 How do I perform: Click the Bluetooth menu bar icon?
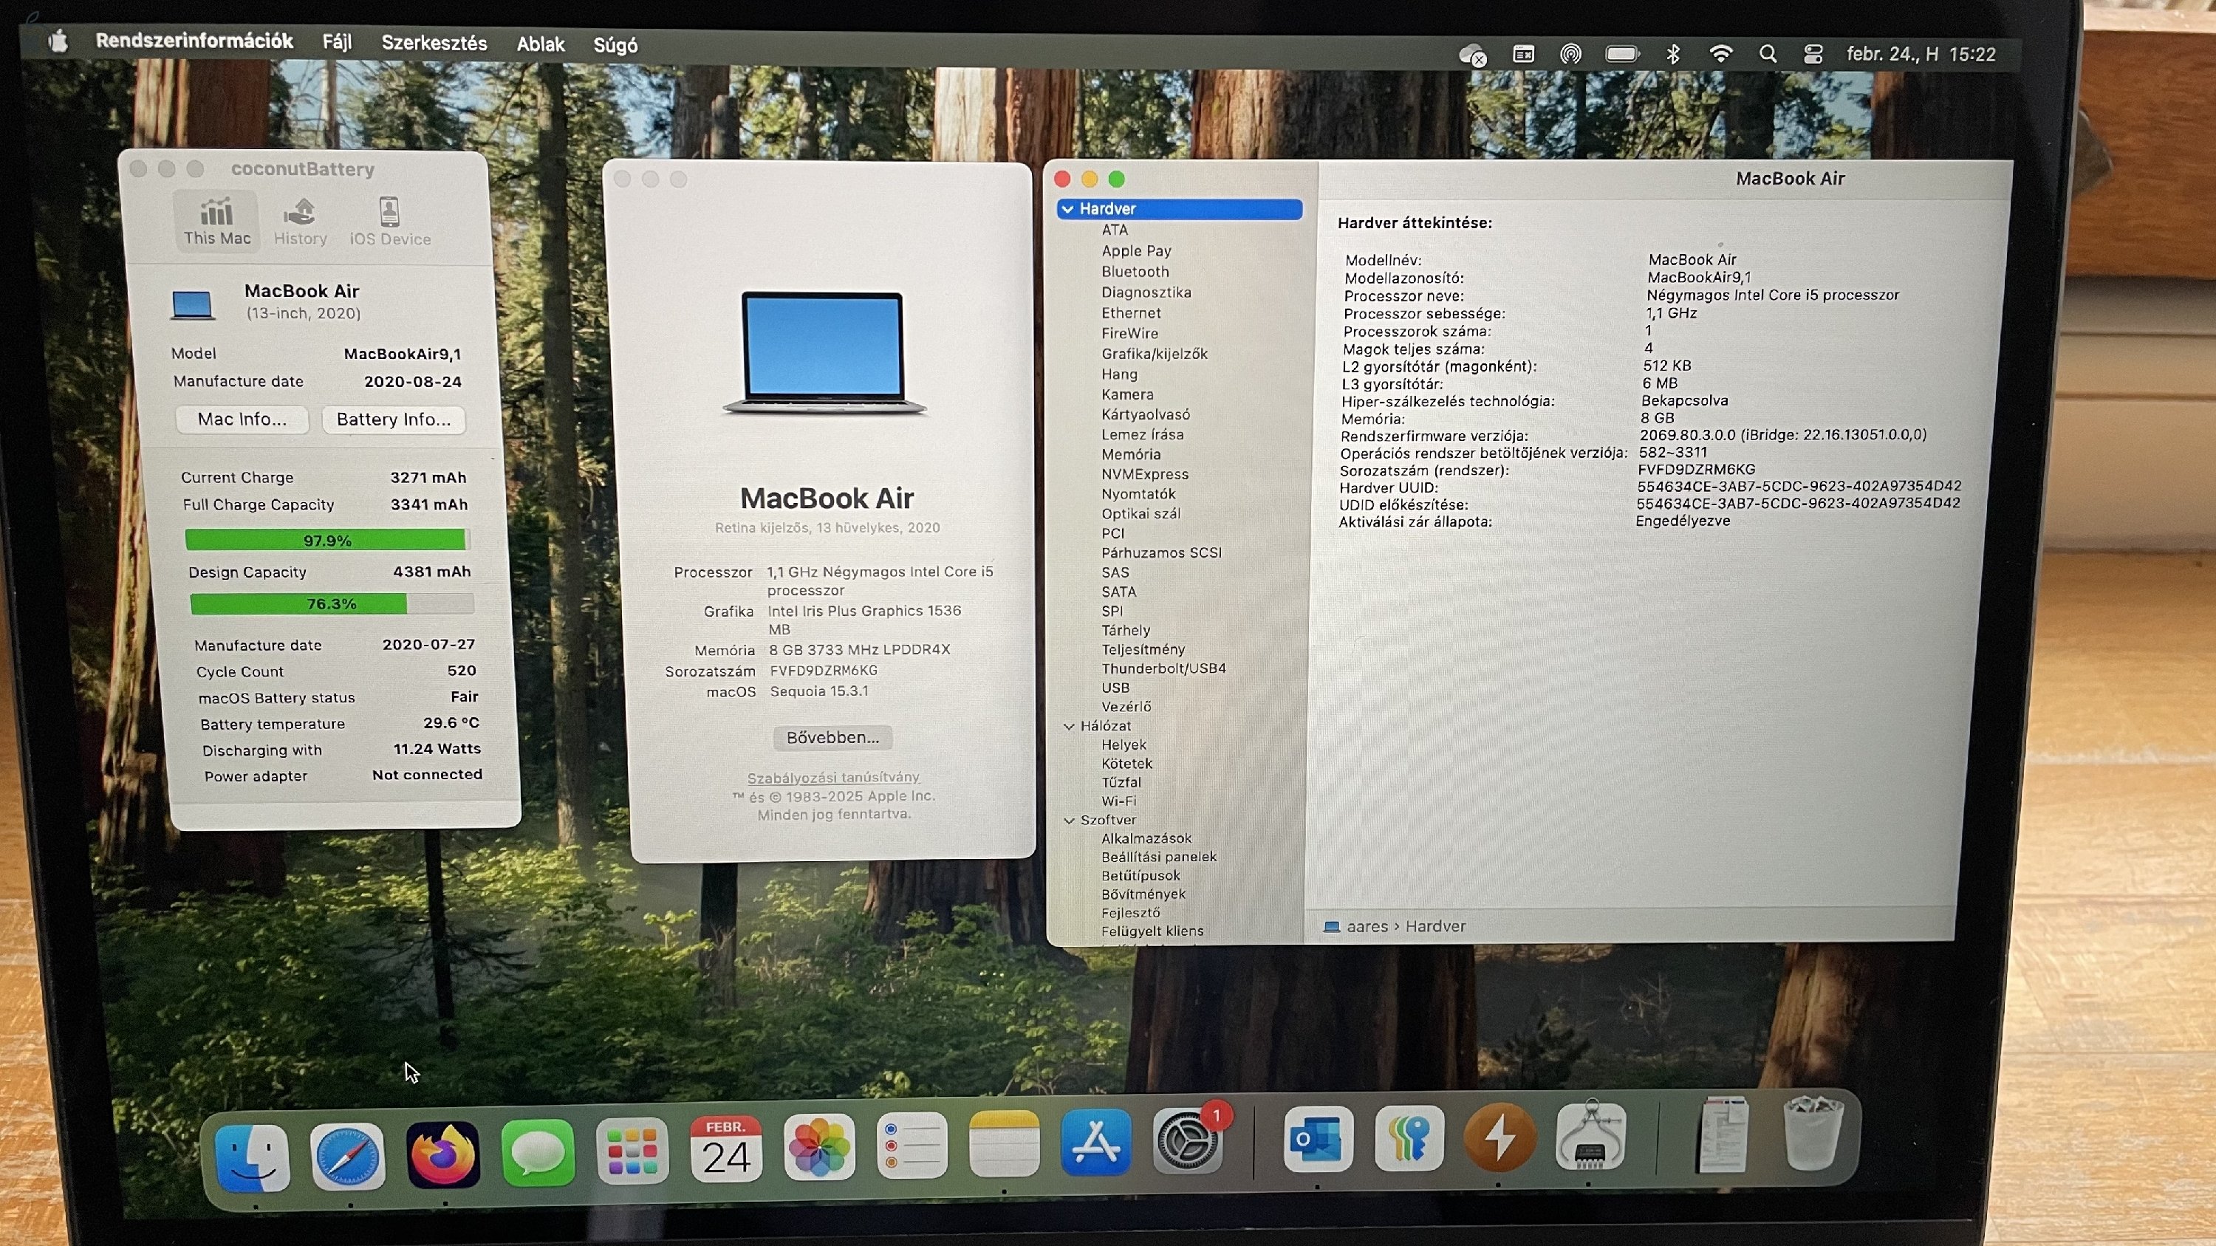click(1672, 54)
